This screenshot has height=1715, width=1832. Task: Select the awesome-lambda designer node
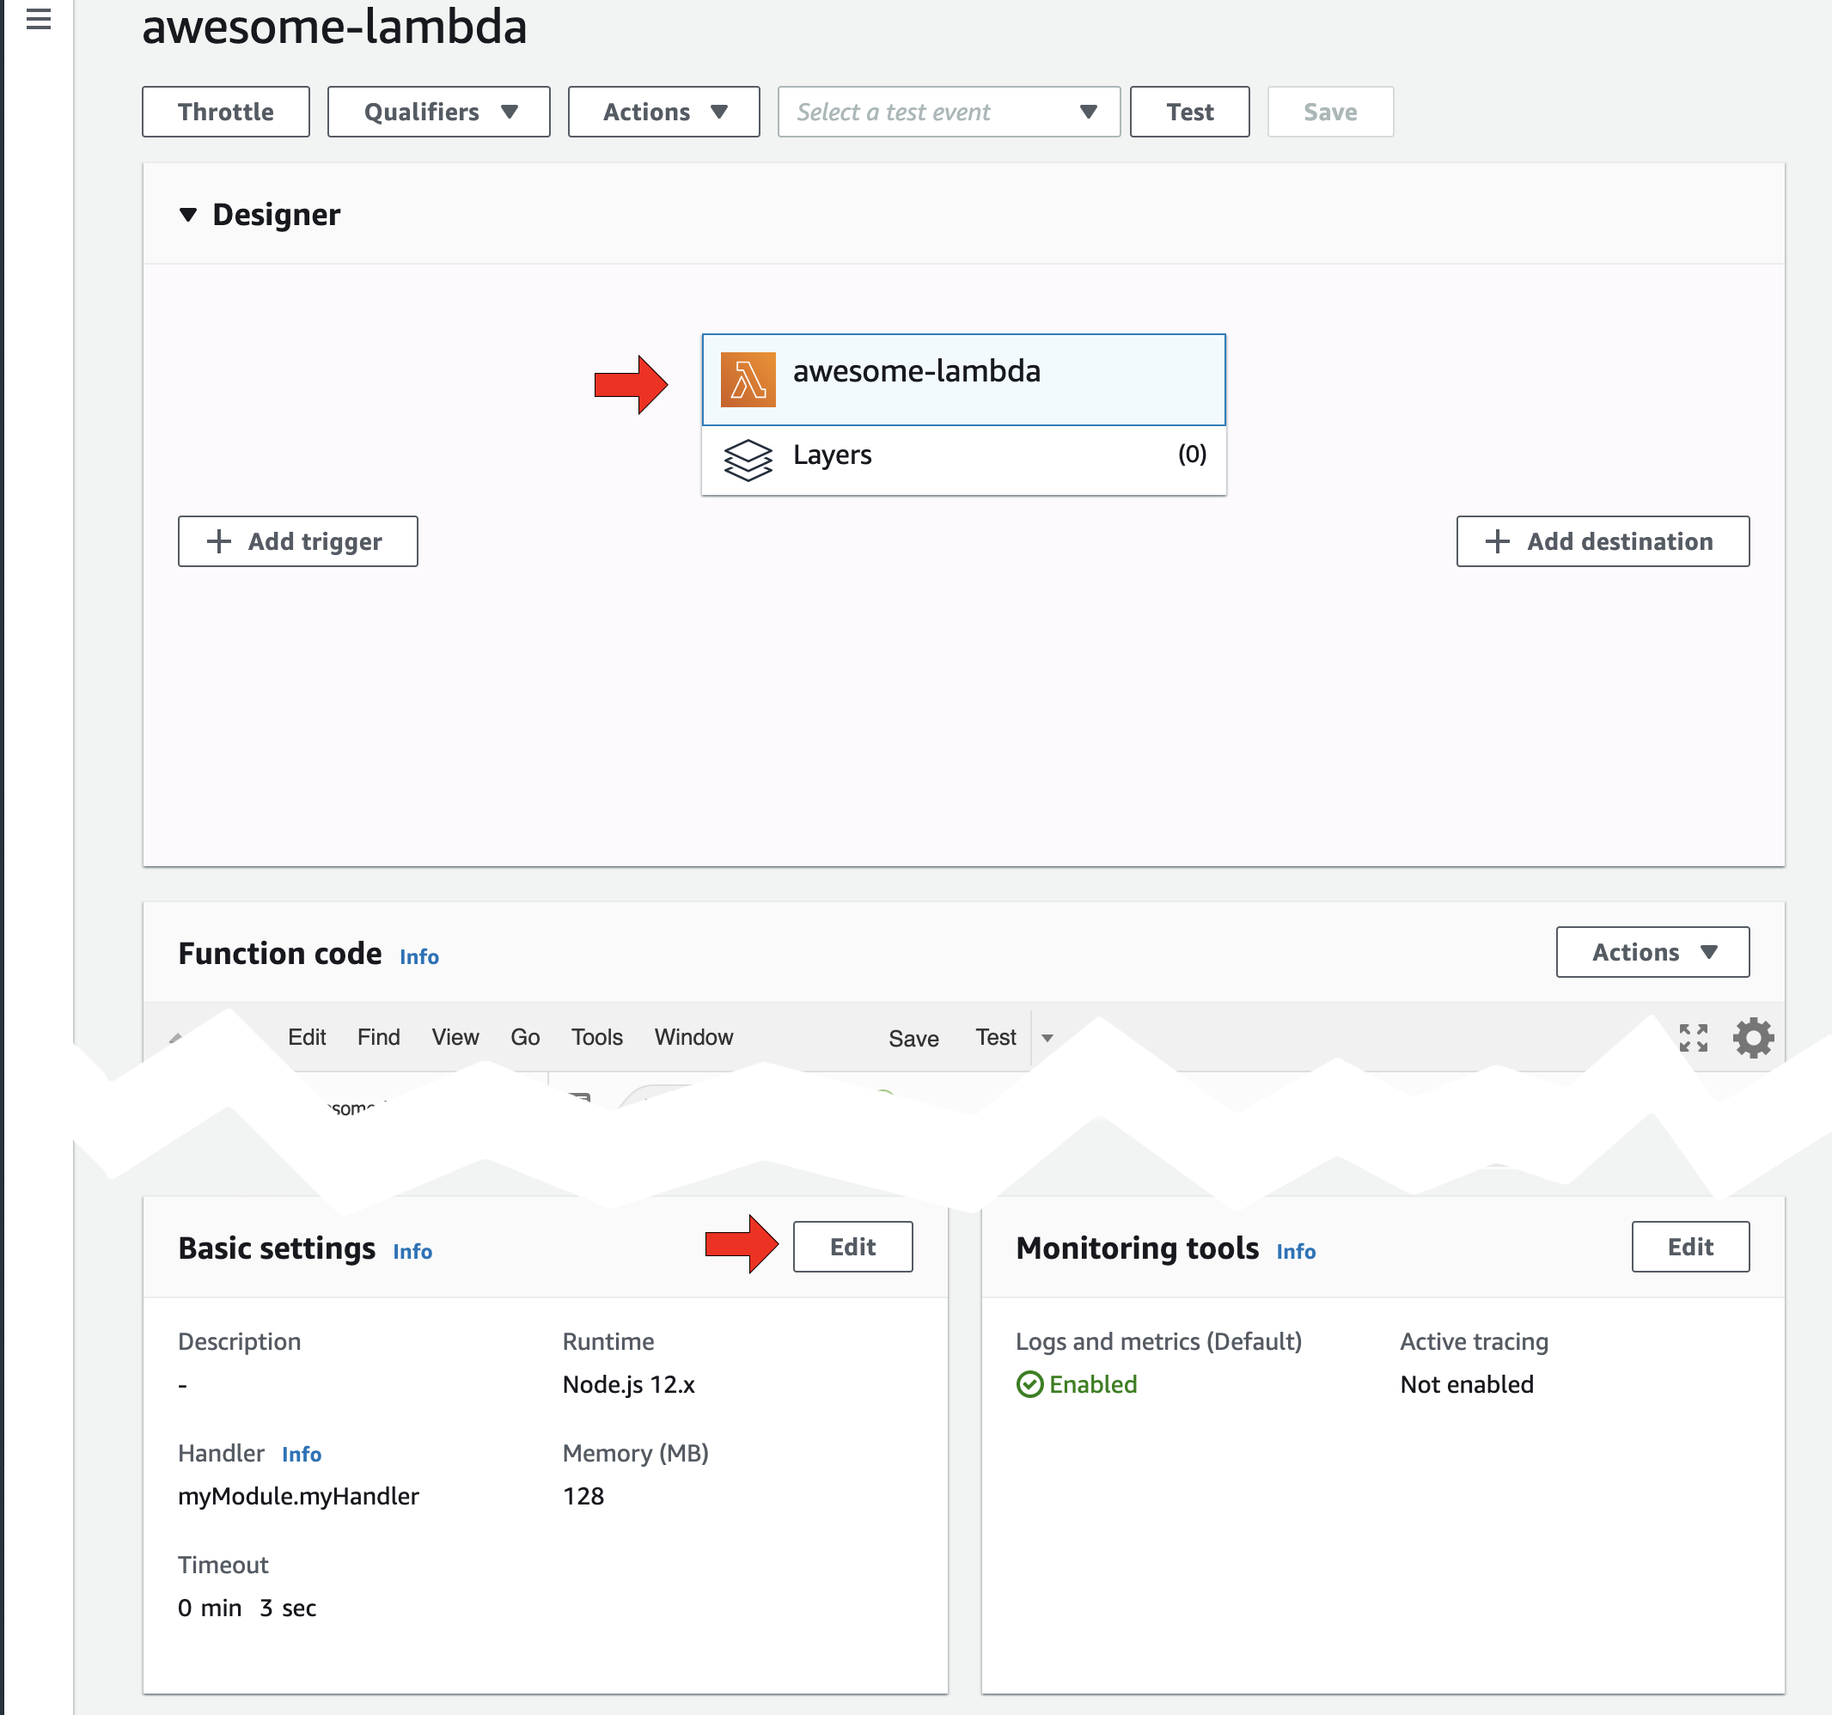(963, 380)
